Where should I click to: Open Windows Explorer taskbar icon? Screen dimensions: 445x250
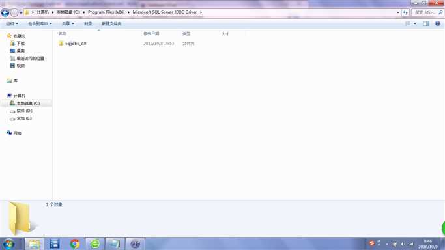34,243
